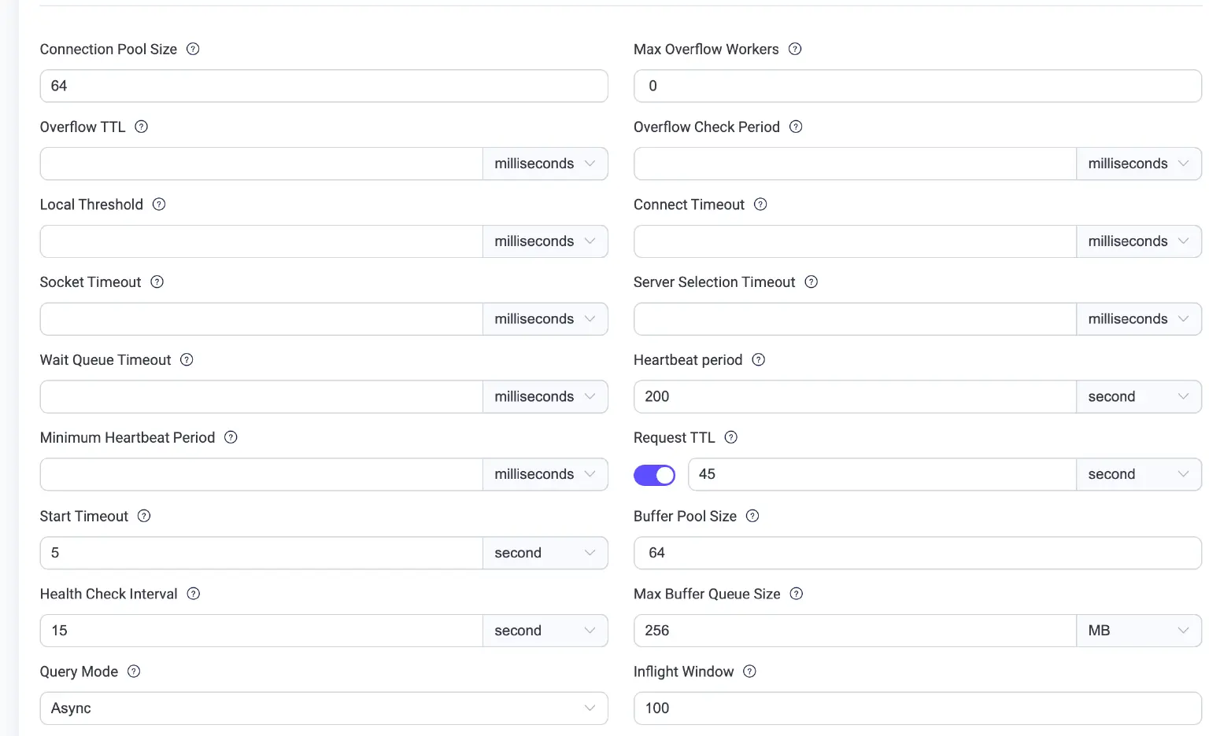Click the Heartbeat period help icon
The width and height of the screenshot is (1209, 736).
(x=759, y=359)
